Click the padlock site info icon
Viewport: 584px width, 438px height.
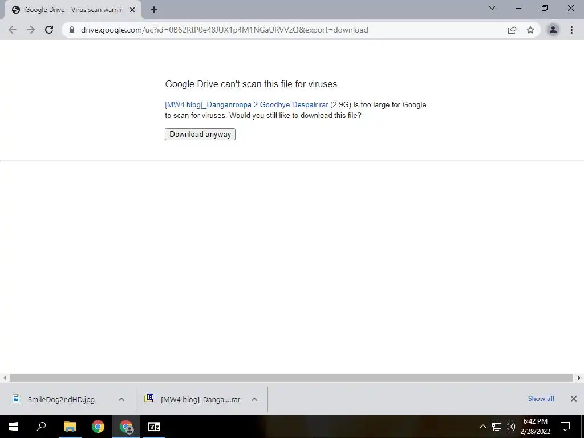[72, 30]
